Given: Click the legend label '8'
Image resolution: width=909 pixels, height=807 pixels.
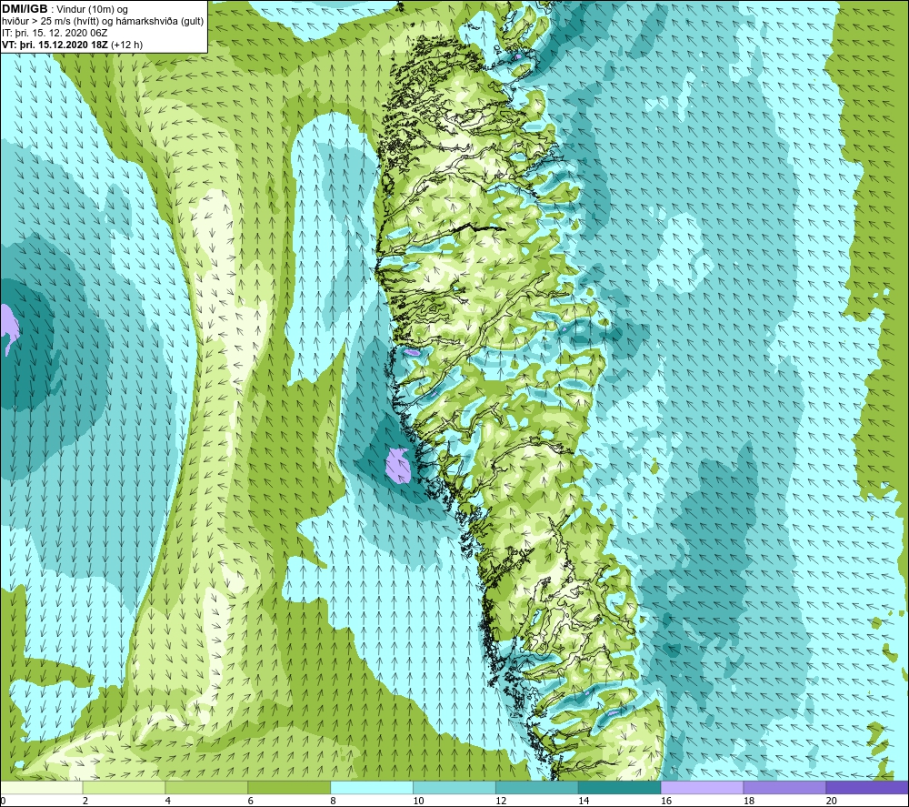Looking at the screenshot, I should 335,801.
